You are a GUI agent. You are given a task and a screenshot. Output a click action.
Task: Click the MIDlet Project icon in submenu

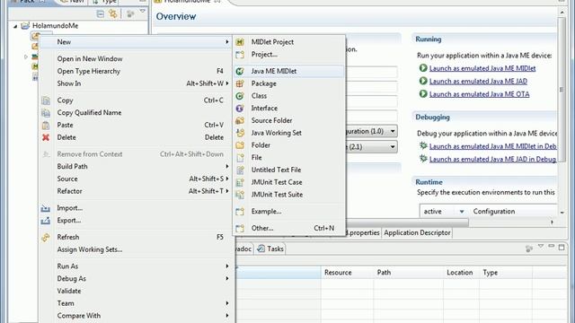(240, 42)
